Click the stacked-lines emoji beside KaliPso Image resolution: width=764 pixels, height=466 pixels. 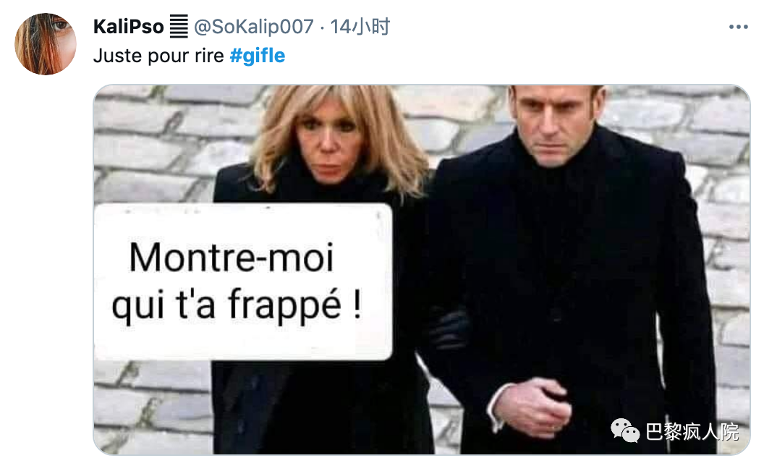[179, 26]
